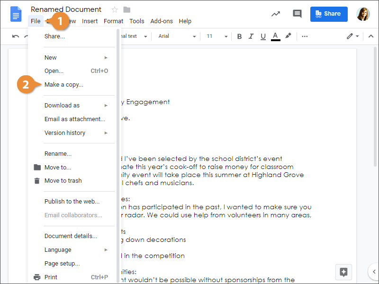Toggle Bold formatting
379x284 pixels.
coord(239,36)
